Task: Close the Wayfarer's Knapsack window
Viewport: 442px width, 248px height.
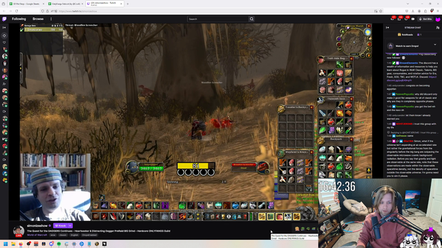Action: coord(311,152)
